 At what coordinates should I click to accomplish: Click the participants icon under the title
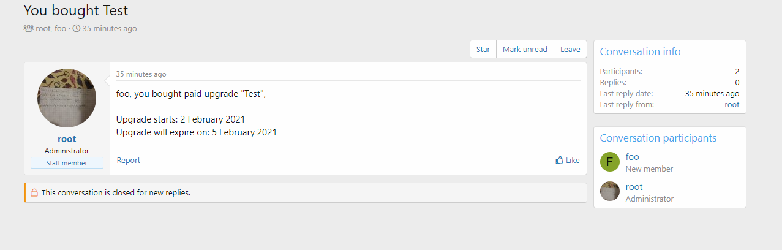(28, 28)
